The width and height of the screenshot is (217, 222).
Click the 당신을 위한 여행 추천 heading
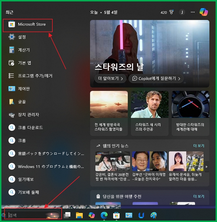tap(122, 196)
